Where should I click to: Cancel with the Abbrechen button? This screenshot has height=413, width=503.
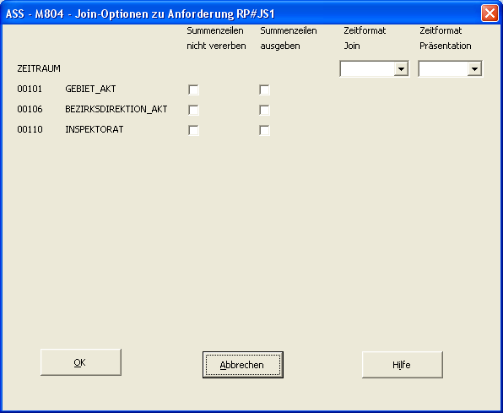[x=243, y=365]
